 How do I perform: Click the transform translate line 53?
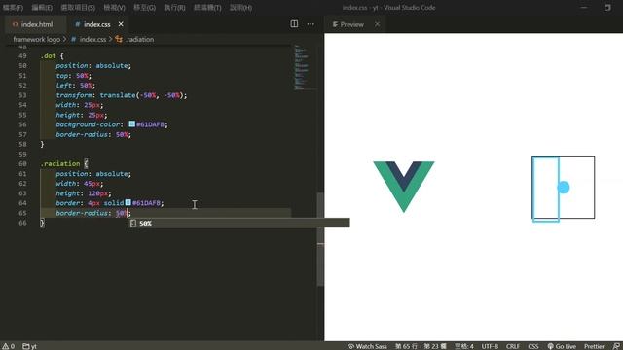[x=121, y=95]
